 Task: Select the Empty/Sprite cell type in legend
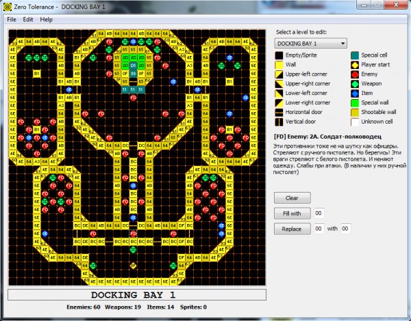[279, 55]
